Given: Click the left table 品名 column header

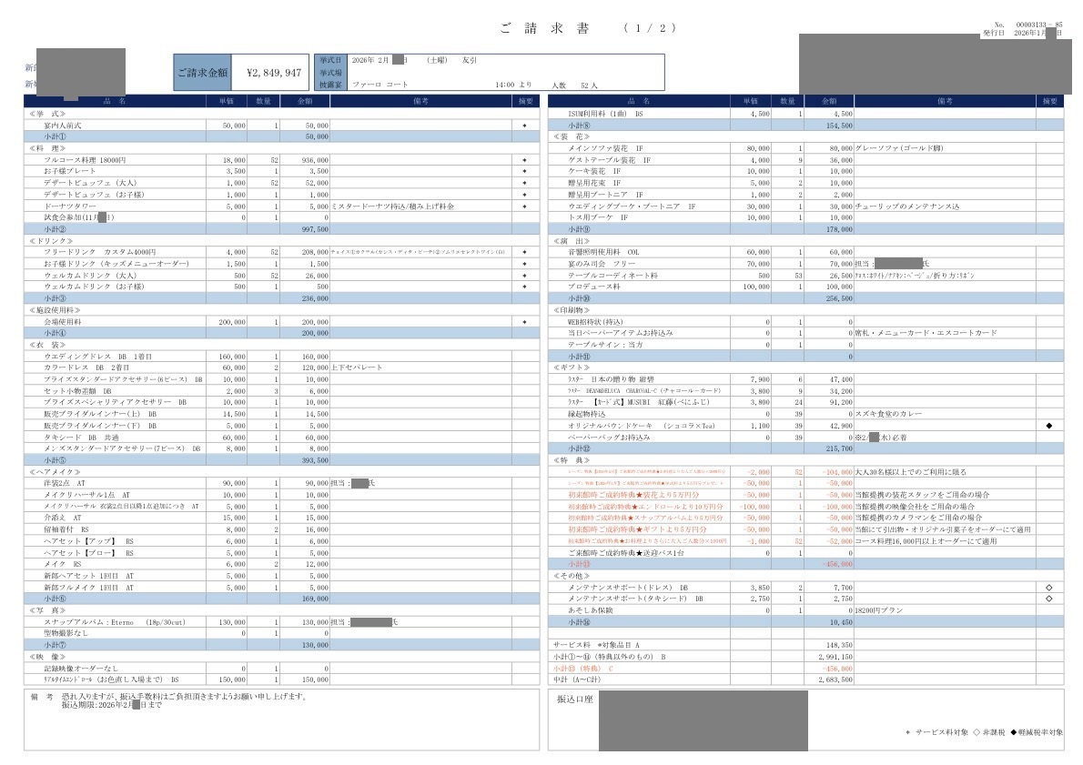Looking at the screenshot, I should (116, 101).
